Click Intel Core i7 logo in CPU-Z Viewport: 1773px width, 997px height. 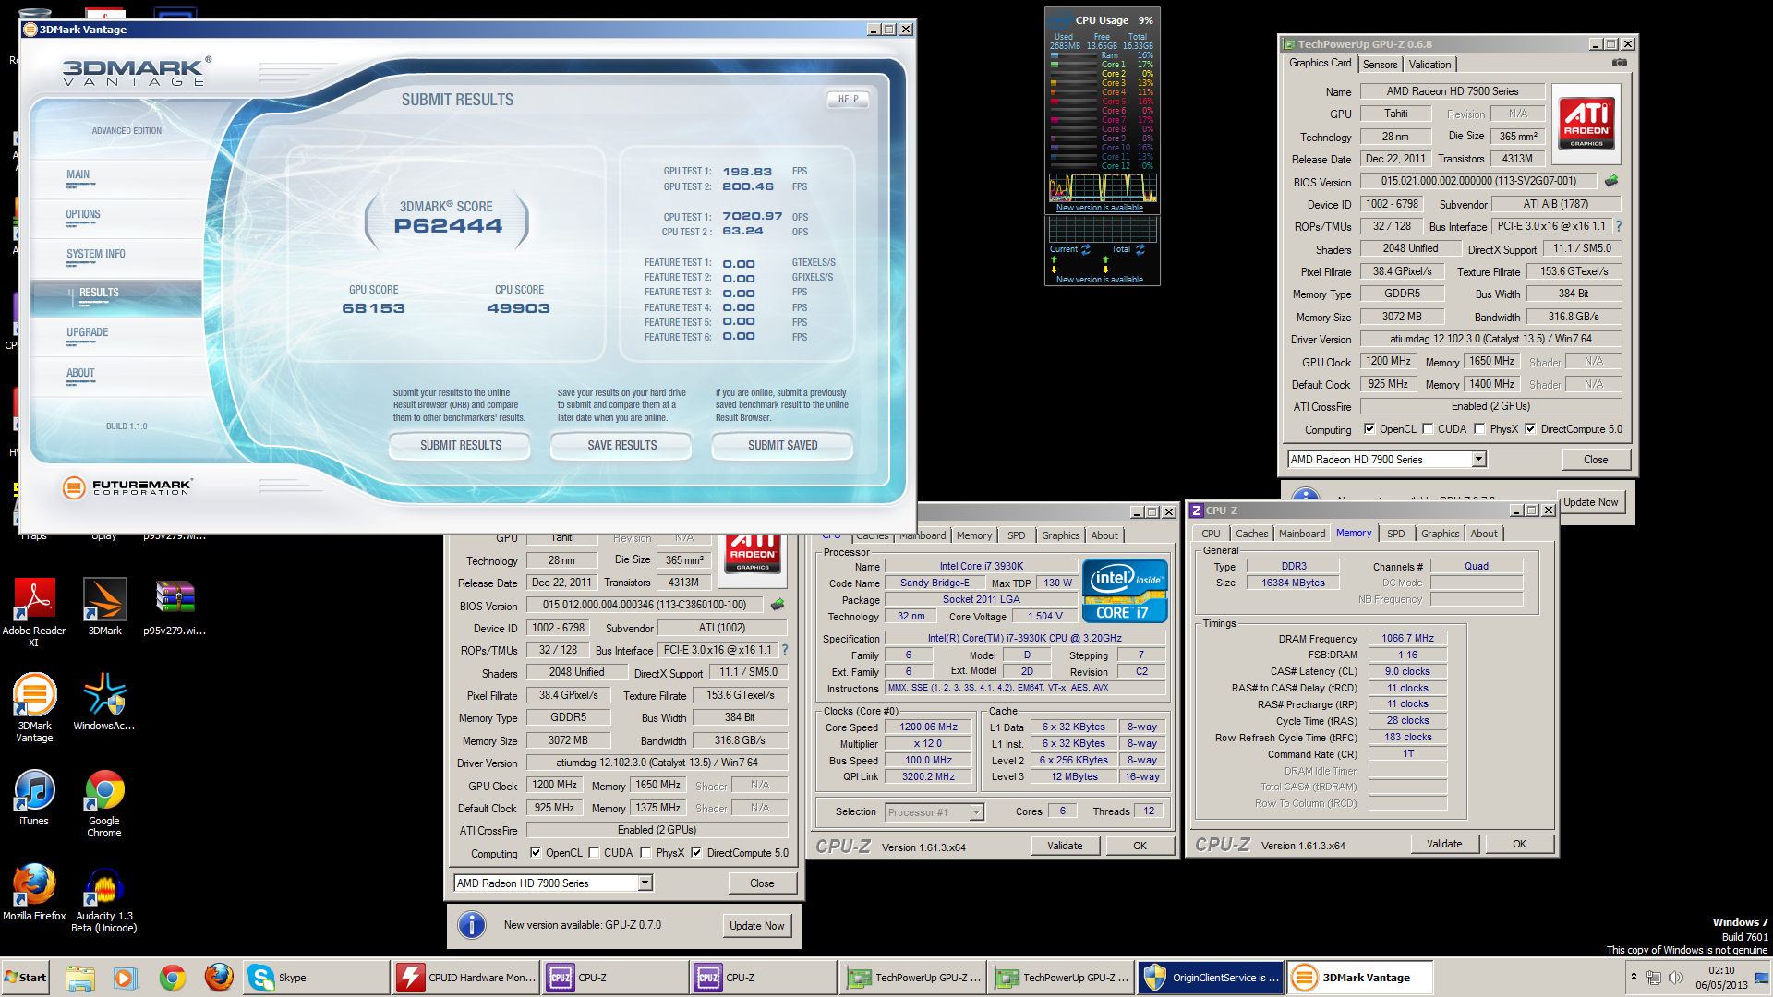1124,590
